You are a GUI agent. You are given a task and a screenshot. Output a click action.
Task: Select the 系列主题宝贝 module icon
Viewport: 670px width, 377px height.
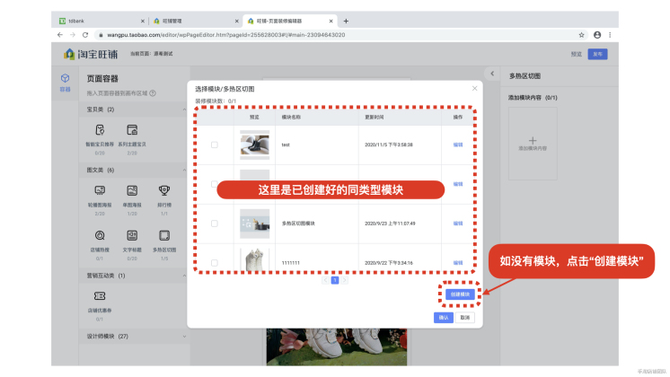pos(132,130)
